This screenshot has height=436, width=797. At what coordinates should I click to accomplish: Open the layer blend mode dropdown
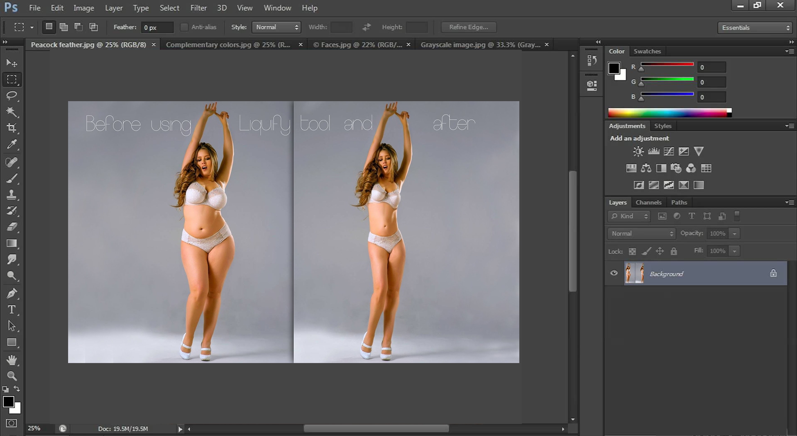641,234
